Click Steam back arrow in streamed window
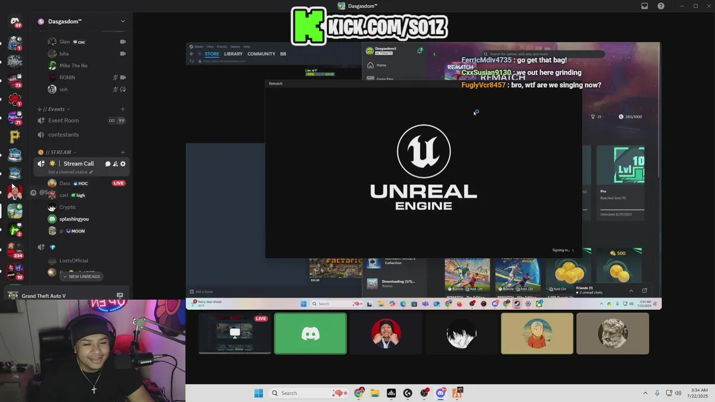This screenshot has width=715, height=402. pos(192,54)
